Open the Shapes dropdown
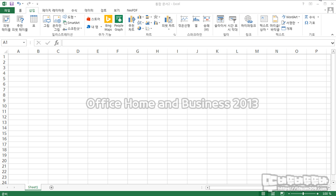This screenshot has width=336, height=196. click(x=69, y=17)
